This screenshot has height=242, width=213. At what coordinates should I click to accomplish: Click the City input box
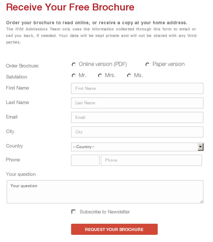[137, 132]
